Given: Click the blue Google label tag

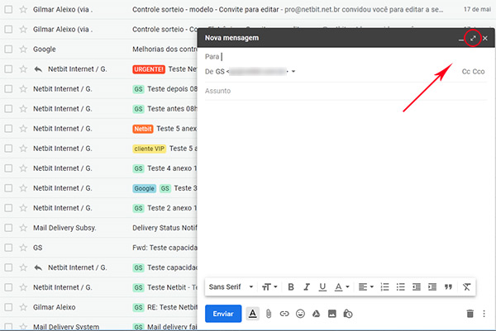Looking at the screenshot, I should 144,188.
